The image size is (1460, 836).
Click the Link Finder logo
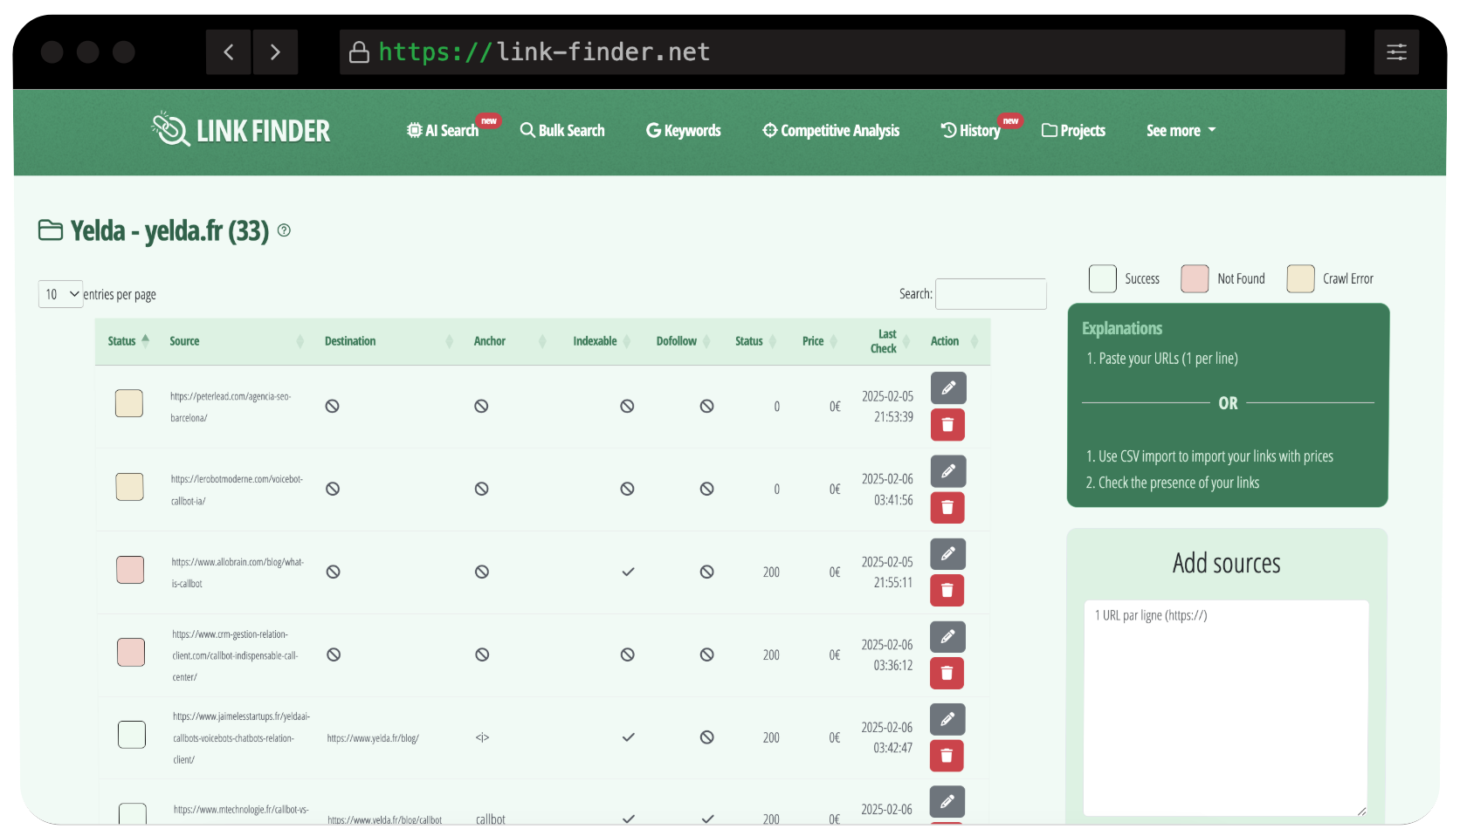(241, 130)
